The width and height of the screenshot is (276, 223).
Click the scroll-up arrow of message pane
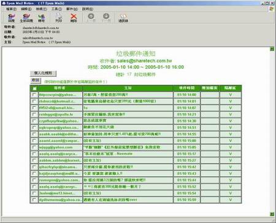pyautogui.click(x=272, y=49)
